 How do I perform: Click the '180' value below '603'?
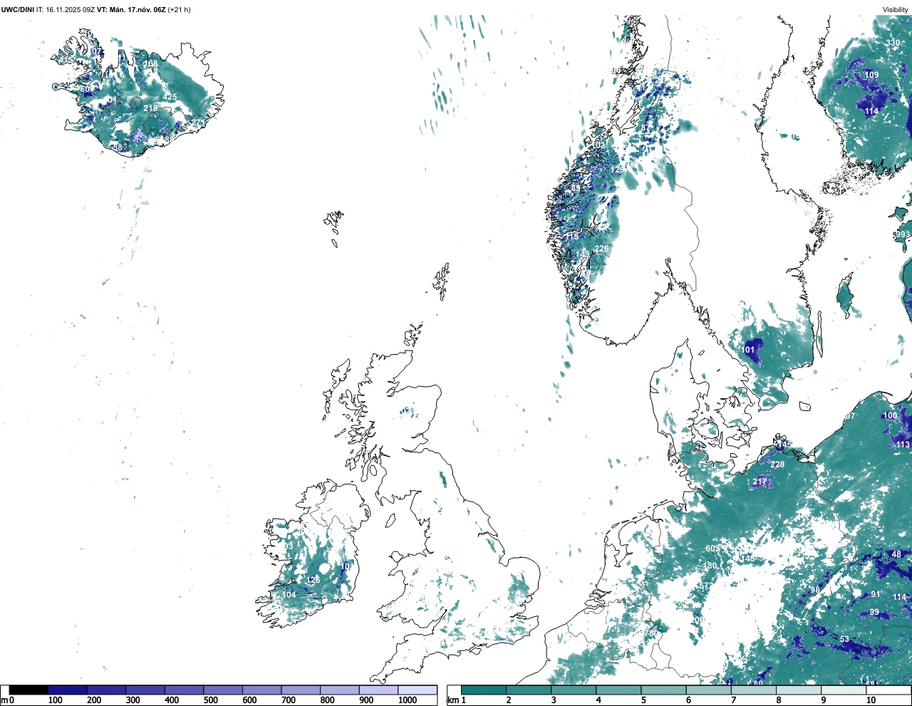pos(710,566)
